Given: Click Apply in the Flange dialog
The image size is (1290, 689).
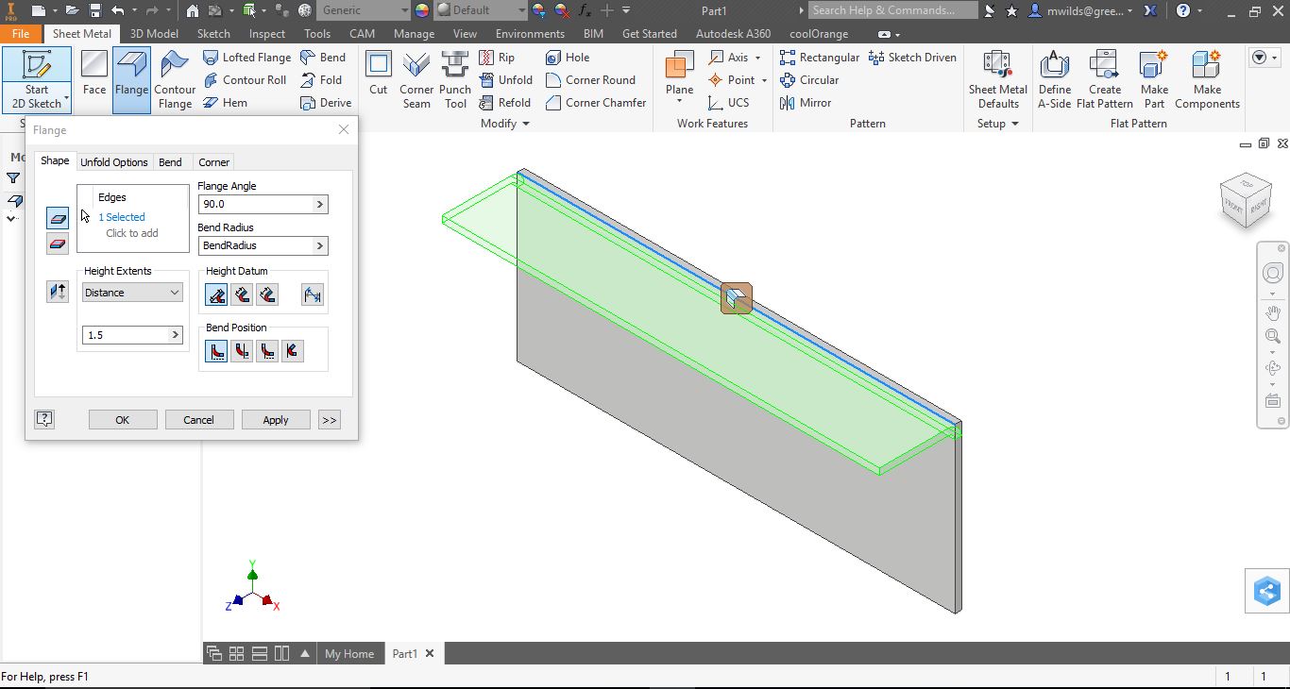Looking at the screenshot, I should pyautogui.click(x=276, y=420).
